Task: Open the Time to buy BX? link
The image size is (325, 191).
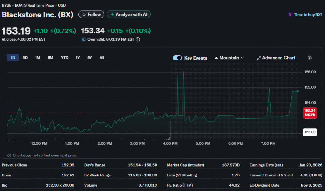Action: tap(308, 15)
